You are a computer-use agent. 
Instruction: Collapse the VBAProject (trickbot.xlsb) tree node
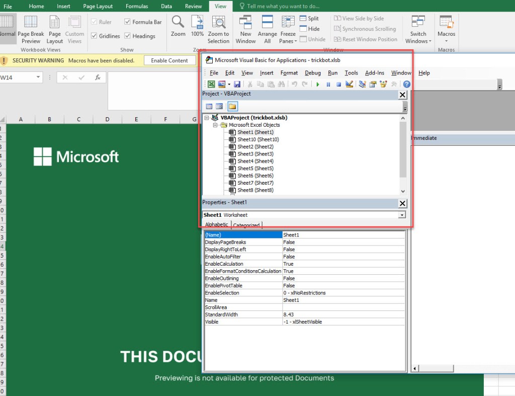[x=207, y=118]
